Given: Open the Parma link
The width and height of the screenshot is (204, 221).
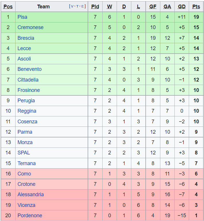Looking at the screenshot, I should pos(25,132).
